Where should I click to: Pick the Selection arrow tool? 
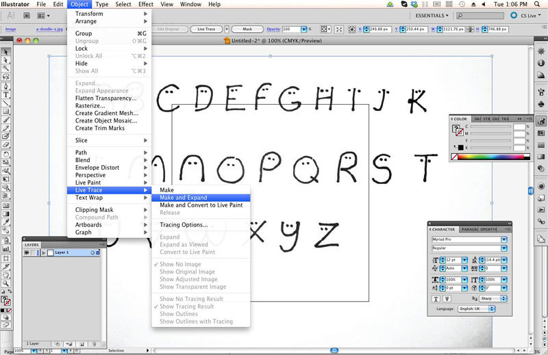pyautogui.click(x=6, y=52)
